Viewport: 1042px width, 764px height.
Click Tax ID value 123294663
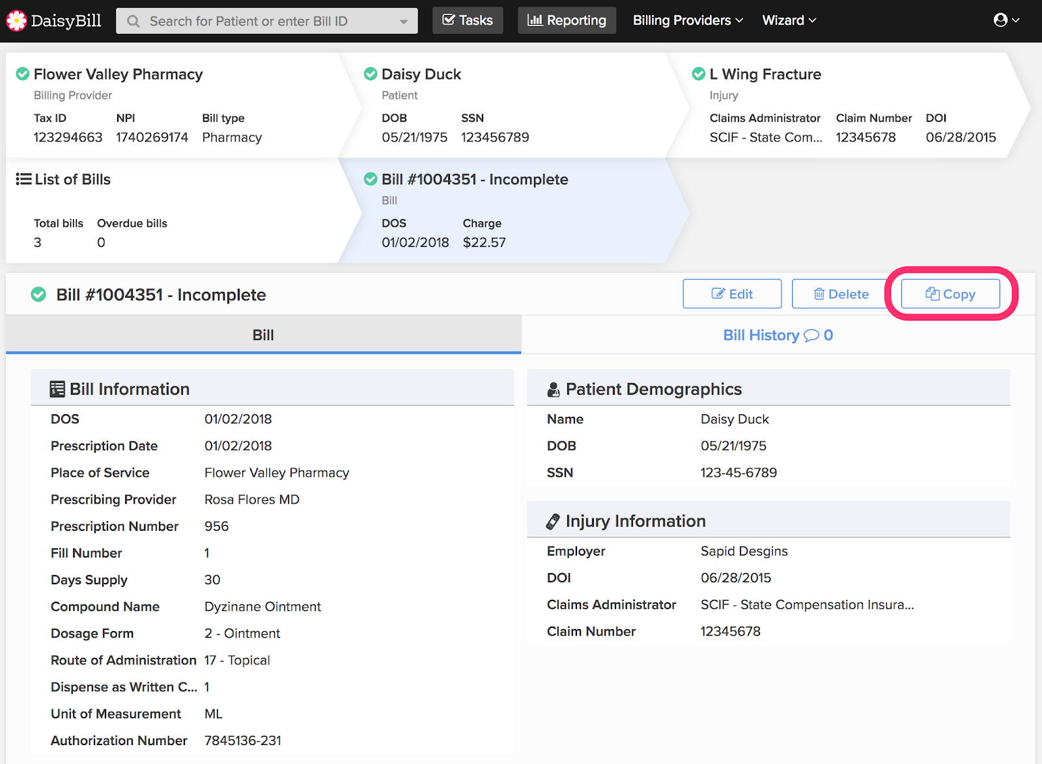(x=68, y=137)
